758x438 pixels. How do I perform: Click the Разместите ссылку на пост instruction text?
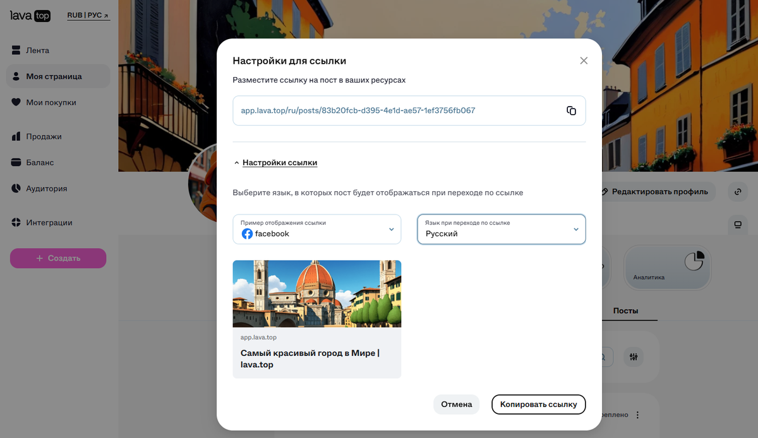[319, 80]
